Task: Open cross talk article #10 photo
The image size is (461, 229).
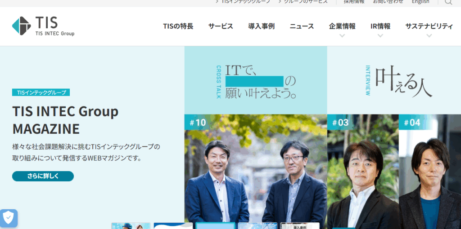Action: point(256,172)
